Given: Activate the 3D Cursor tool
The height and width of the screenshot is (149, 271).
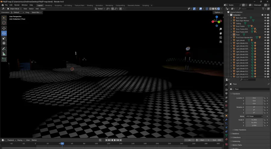Looking at the screenshot, I should 4,23.
